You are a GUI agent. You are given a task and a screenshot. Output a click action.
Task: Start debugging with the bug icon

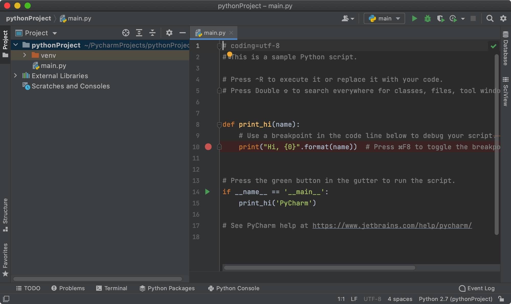point(427,18)
